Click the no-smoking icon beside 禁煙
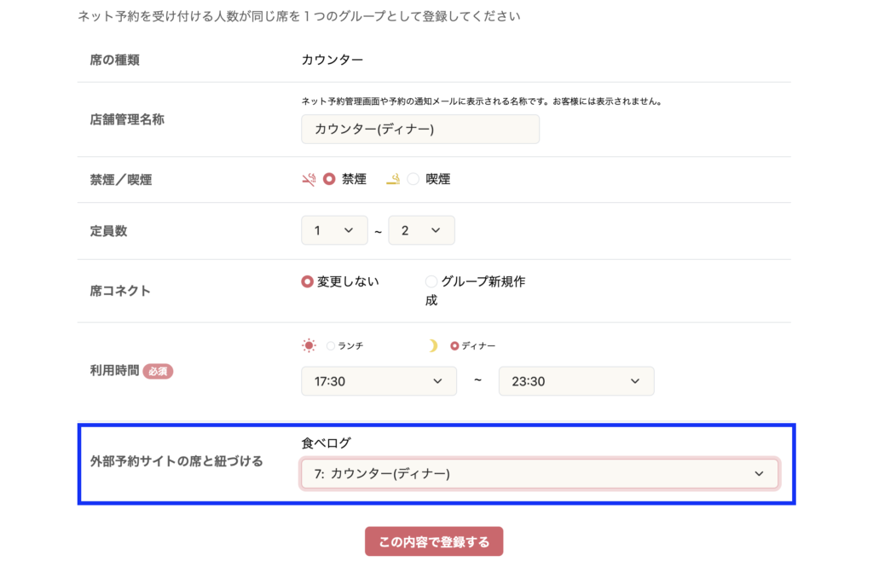 click(x=308, y=179)
